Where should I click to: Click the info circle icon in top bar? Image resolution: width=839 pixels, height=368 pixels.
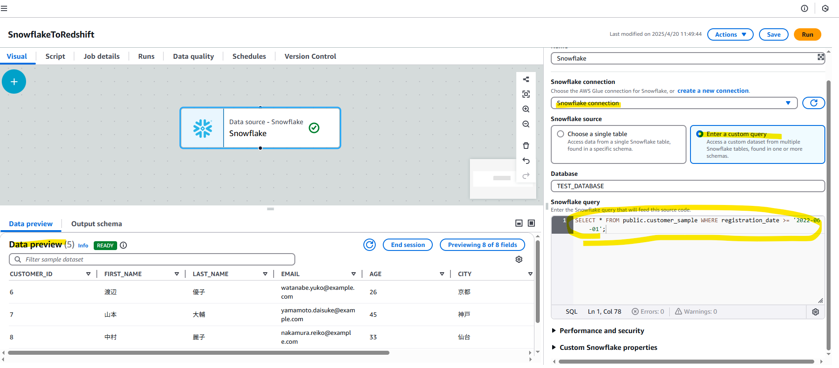pos(805,8)
